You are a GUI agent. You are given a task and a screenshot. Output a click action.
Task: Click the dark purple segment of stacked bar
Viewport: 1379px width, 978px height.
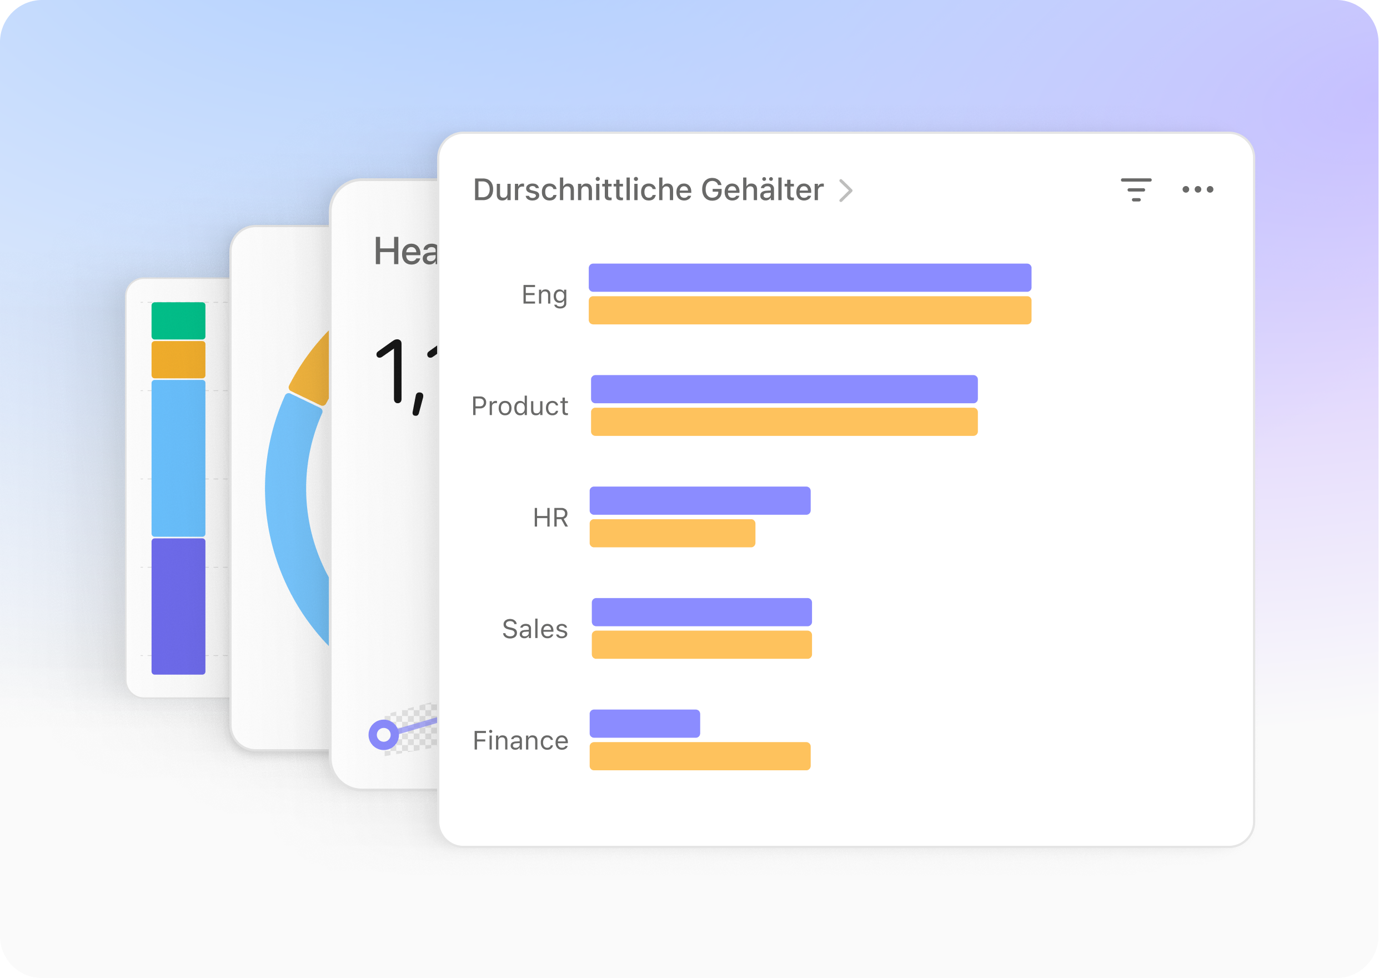pos(178,606)
